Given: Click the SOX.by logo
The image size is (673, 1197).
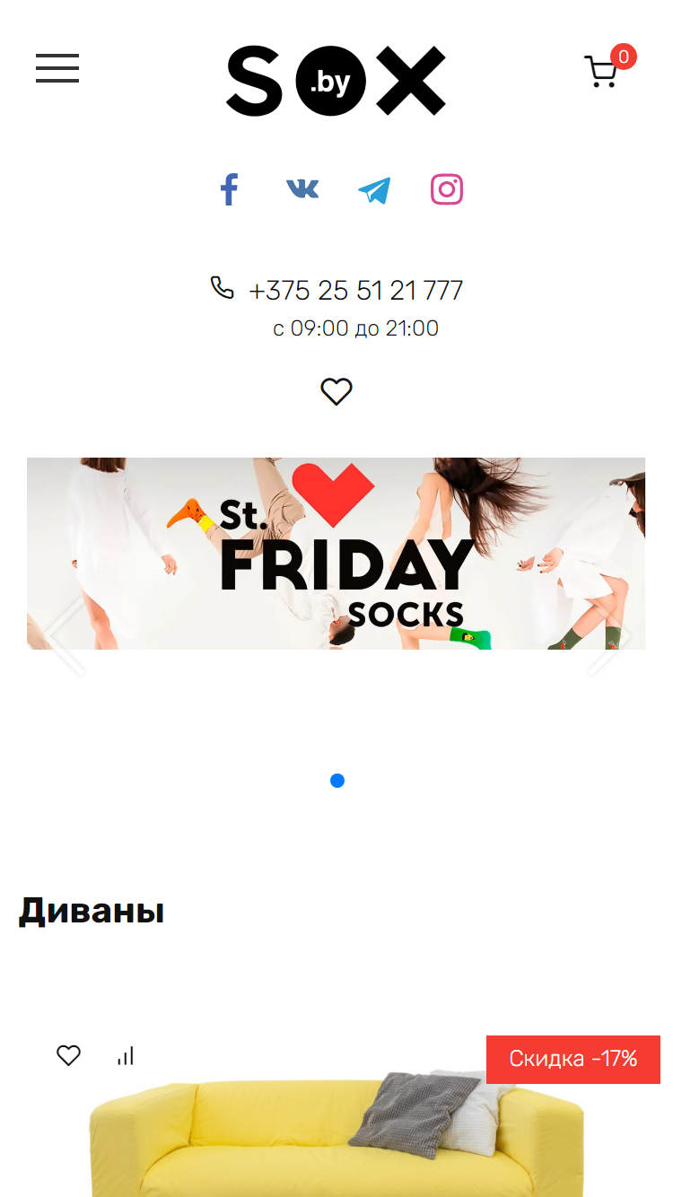Looking at the screenshot, I should [x=336, y=81].
